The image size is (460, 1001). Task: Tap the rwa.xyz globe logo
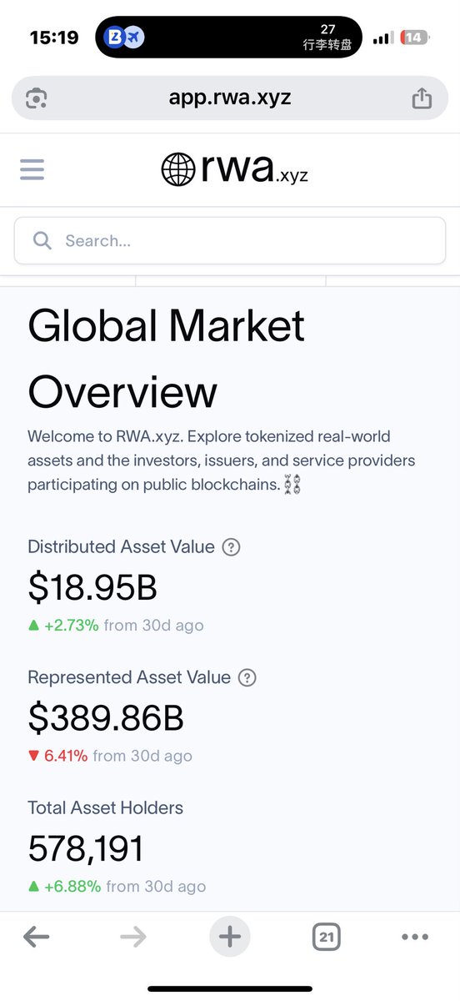pos(234,169)
